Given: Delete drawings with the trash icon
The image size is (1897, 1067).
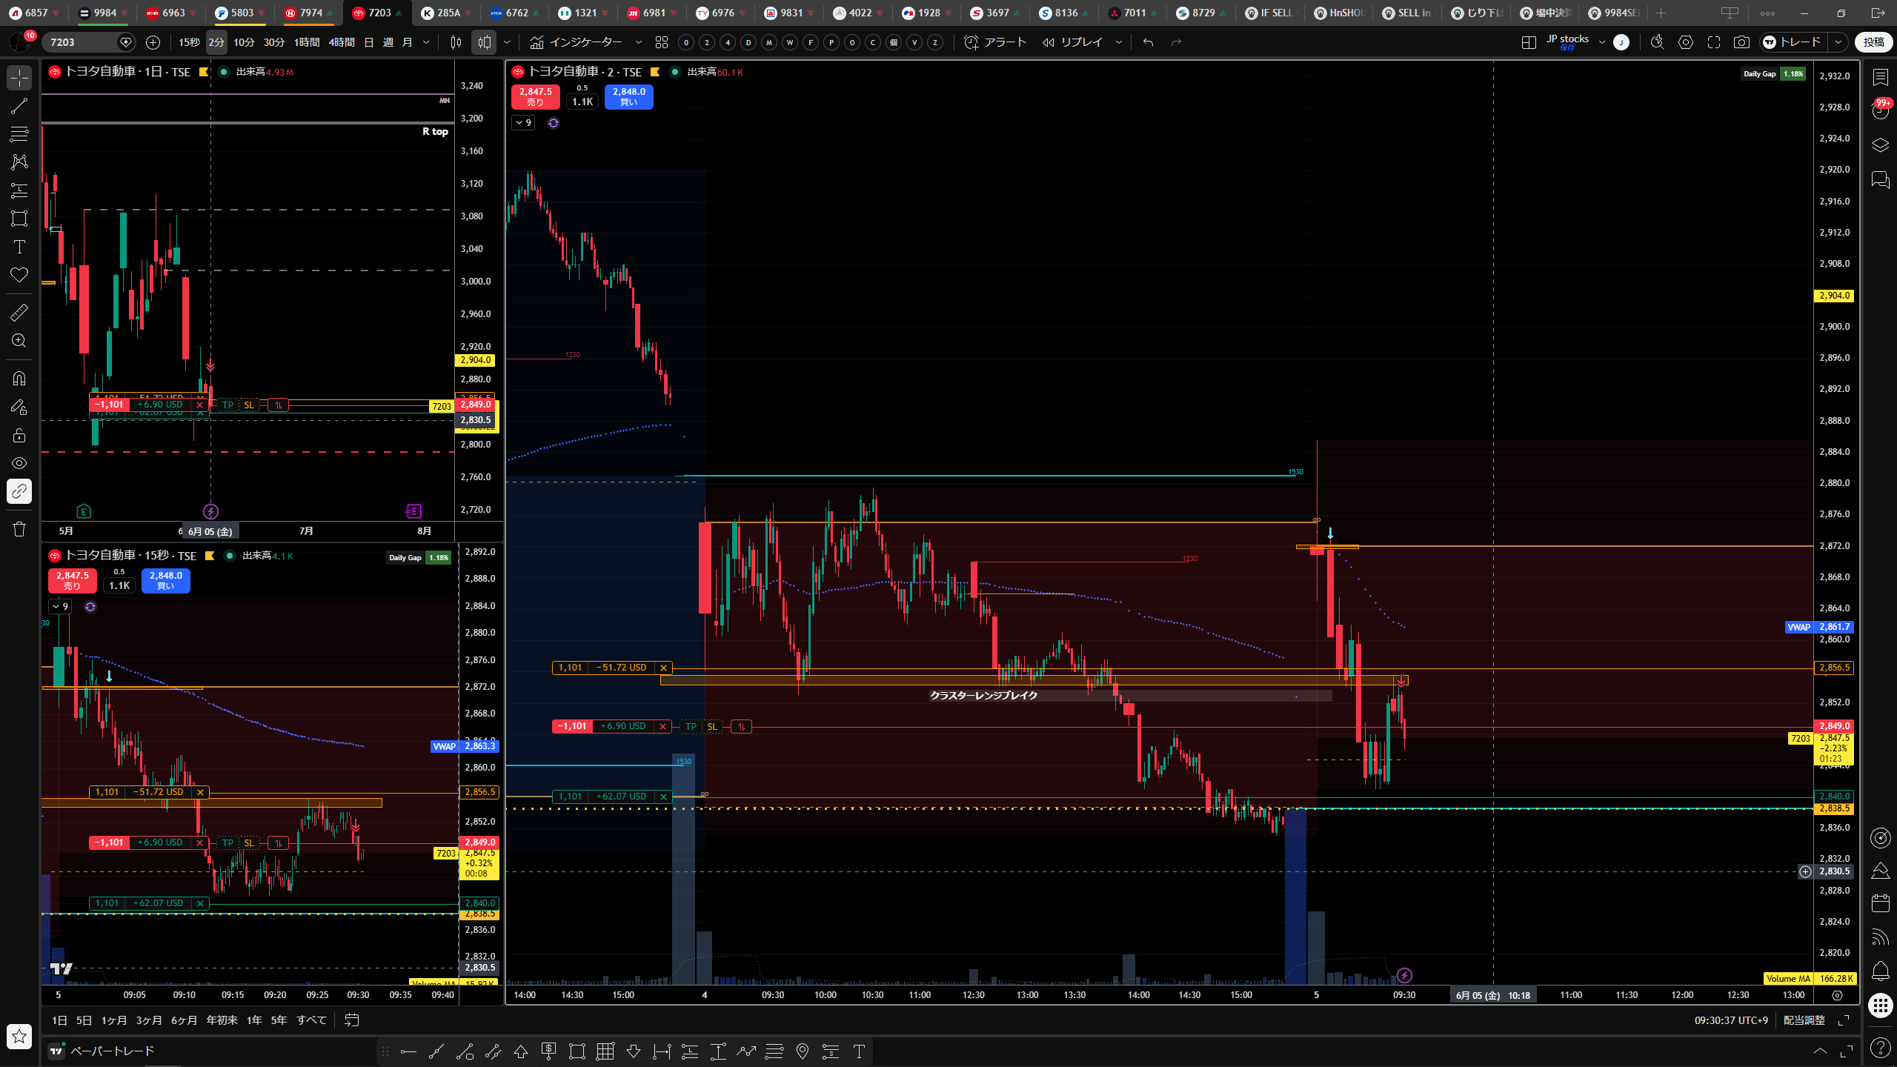Looking at the screenshot, I should (x=19, y=529).
